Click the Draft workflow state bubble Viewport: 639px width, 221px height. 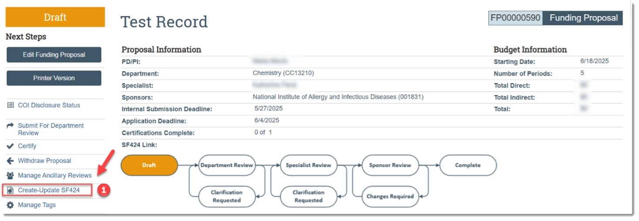click(149, 165)
